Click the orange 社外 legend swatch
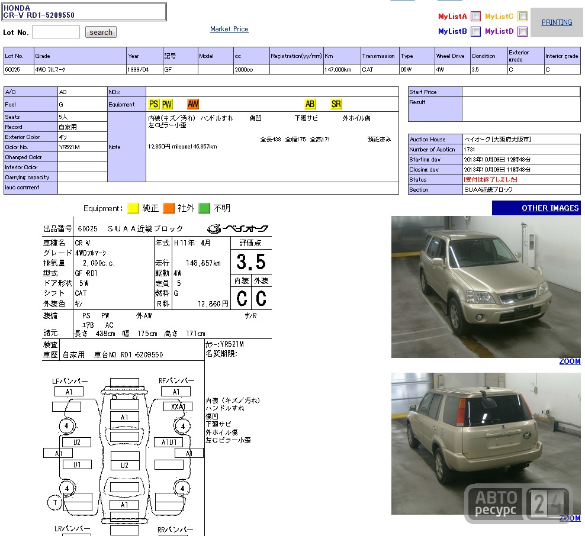 [169, 208]
